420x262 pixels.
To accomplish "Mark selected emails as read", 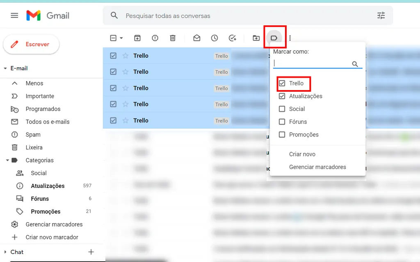I will pyautogui.click(x=196, y=38).
